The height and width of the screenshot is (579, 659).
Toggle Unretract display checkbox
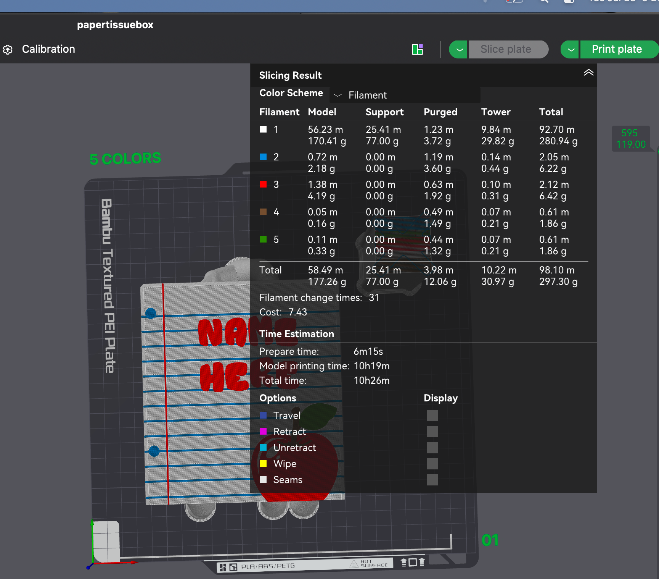pyautogui.click(x=432, y=448)
